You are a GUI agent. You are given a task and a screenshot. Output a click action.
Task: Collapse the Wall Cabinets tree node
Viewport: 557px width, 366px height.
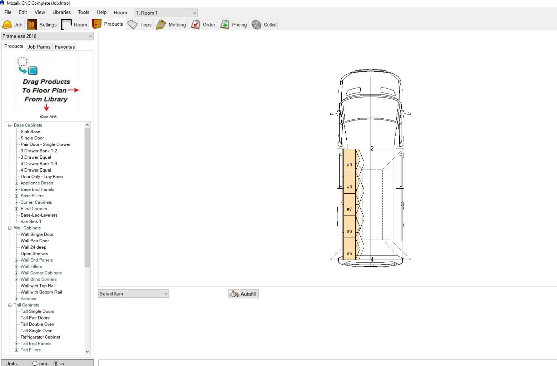[10, 228]
